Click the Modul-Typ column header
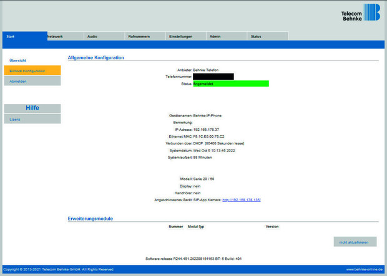The height and width of the screenshot is (276, 387). tap(196, 226)
